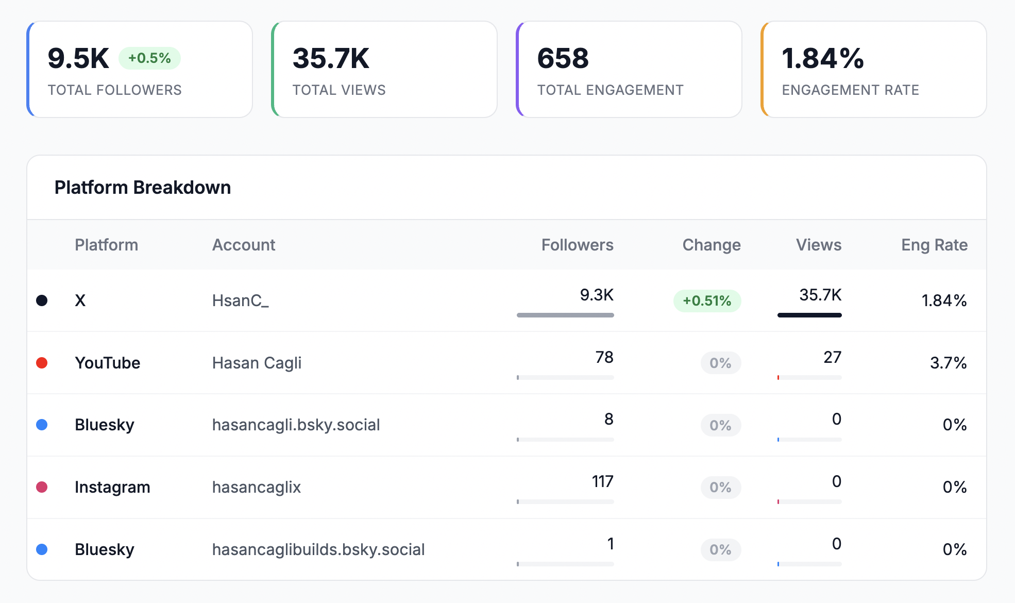Click the +0.51% change badge for X

click(x=707, y=301)
